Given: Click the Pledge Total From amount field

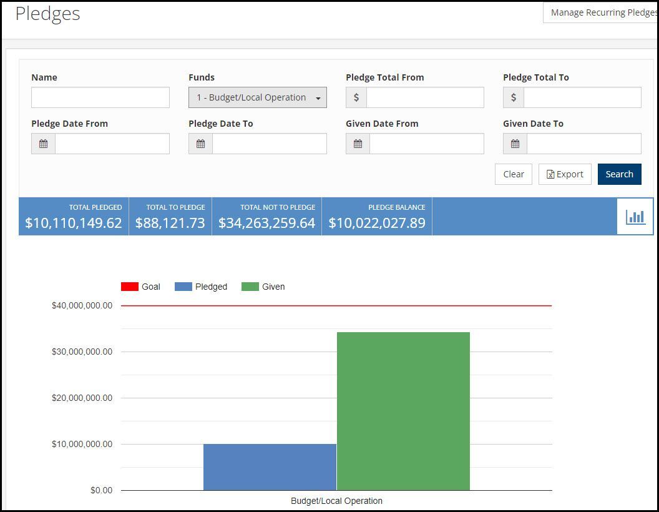Looking at the screenshot, I should [x=425, y=97].
